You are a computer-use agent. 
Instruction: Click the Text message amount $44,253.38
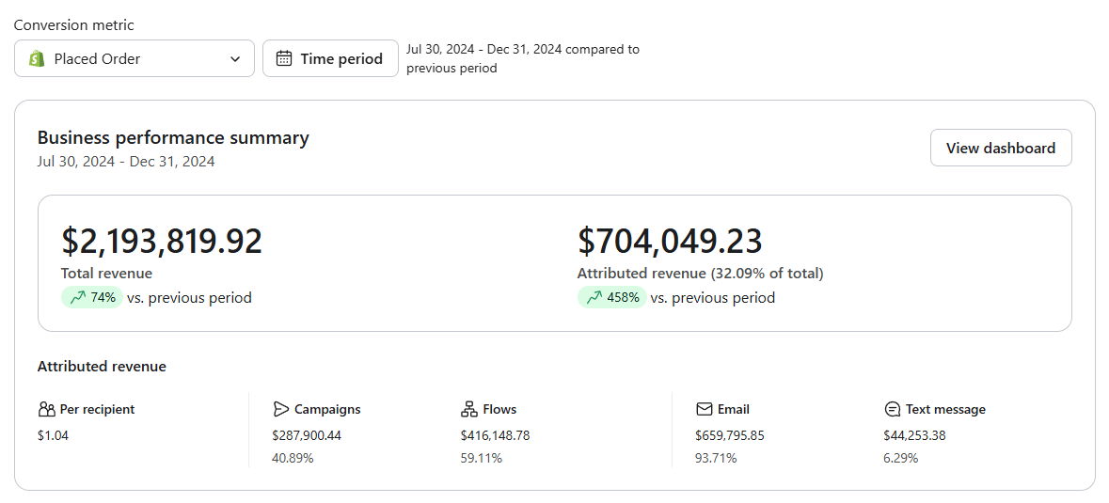(x=914, y=435)
